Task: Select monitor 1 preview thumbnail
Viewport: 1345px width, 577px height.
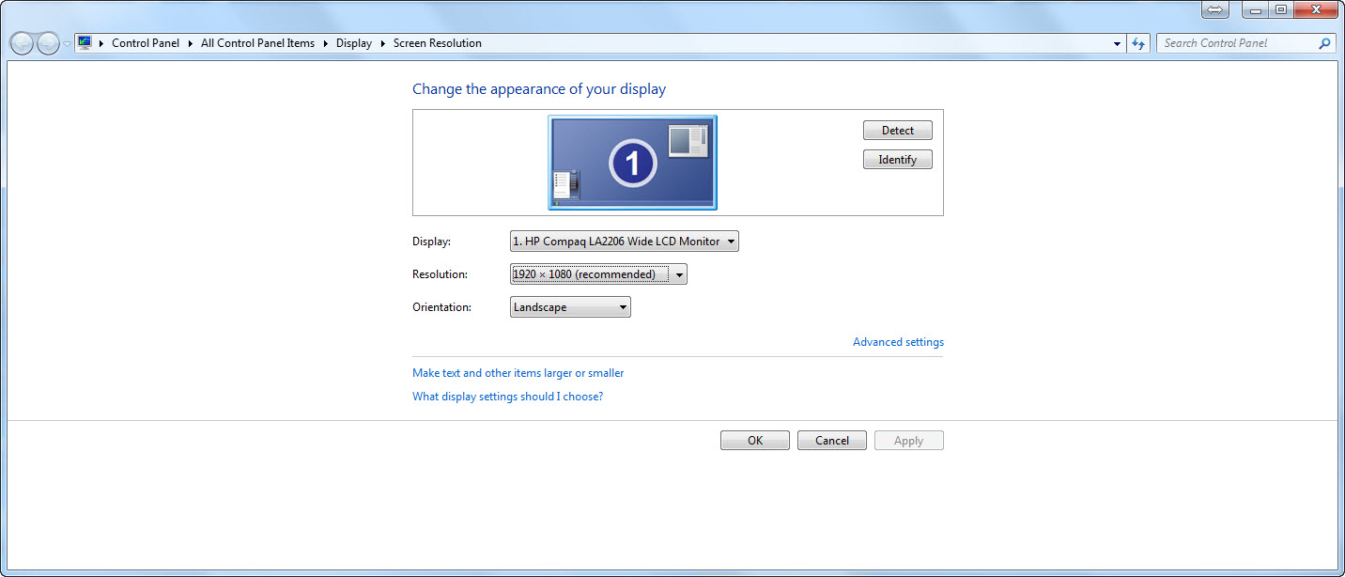Action: coord(633,163)
